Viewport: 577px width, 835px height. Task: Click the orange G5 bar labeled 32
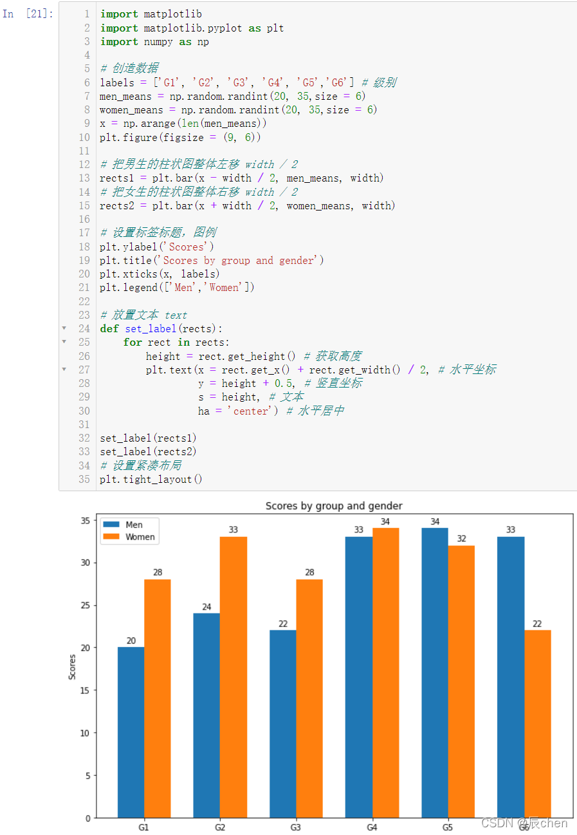[461, 682]
